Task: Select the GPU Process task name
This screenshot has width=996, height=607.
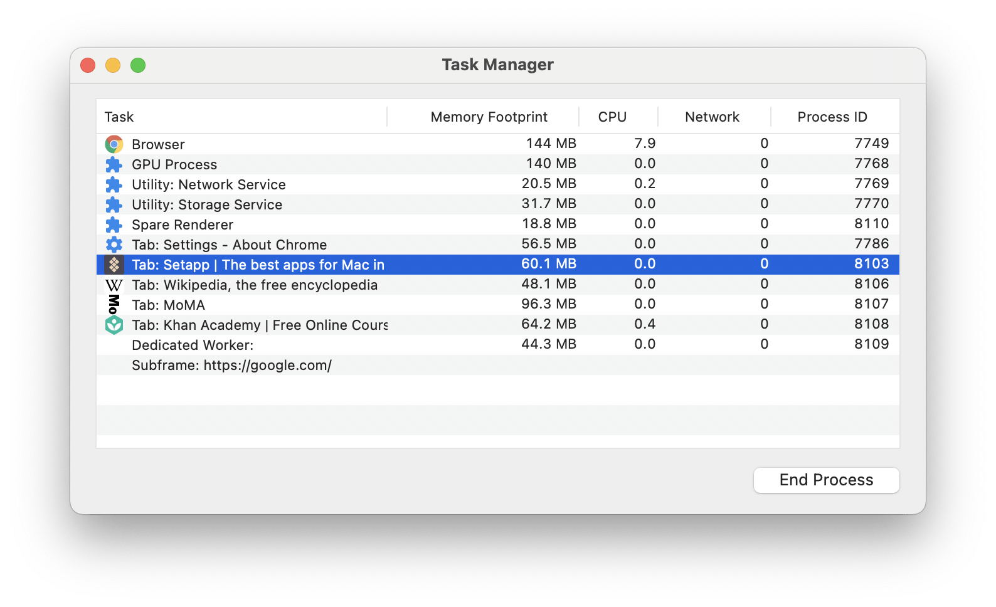Action: pyautogui.click(x=174, y=164)
